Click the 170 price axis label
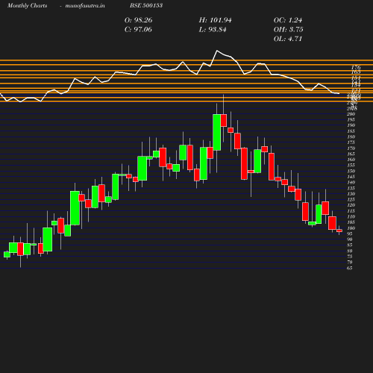Viewport: 373px width, 373px height. tap(351, 148)
